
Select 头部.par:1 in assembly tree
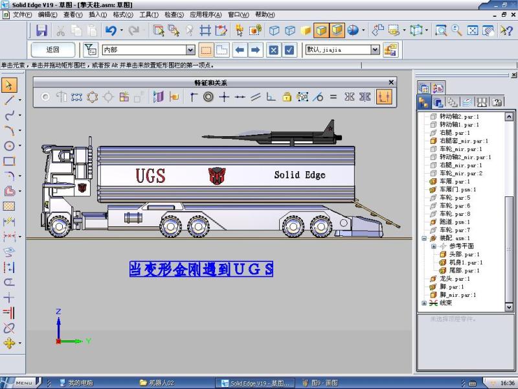point(464,254)
